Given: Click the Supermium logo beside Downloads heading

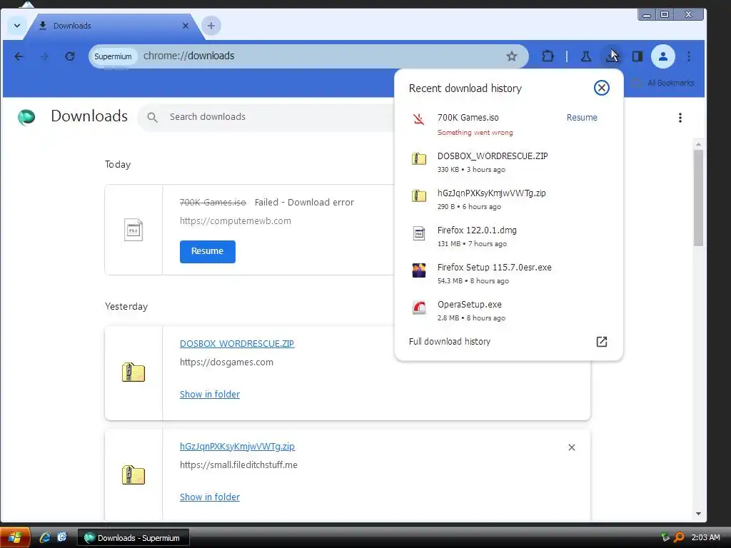Looking at the screenshot, I should tap(26, 116).
